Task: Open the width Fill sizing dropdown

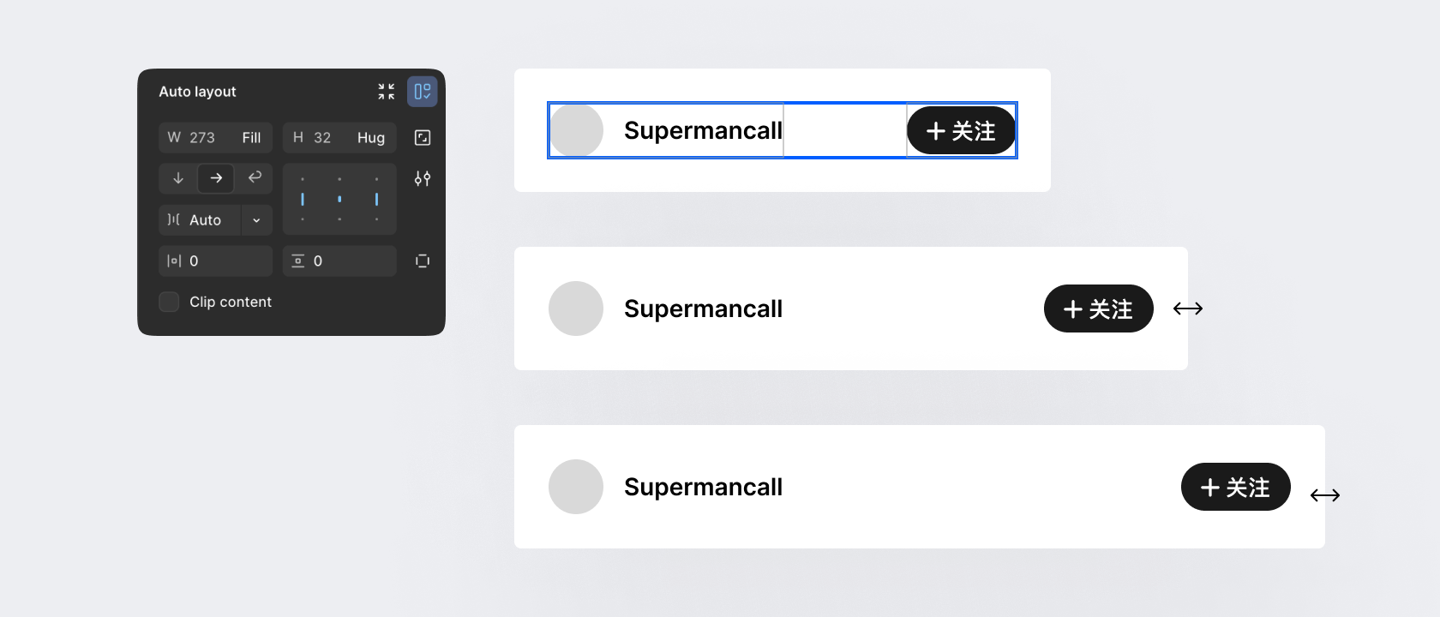Action: [251, 138]
